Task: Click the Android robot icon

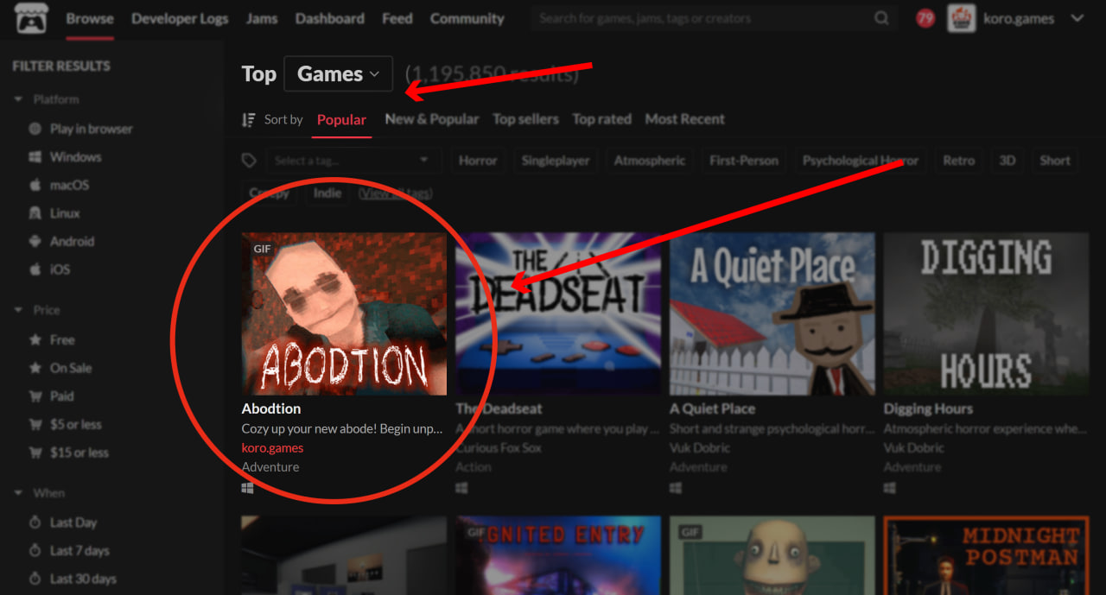Action: point(35,242)
